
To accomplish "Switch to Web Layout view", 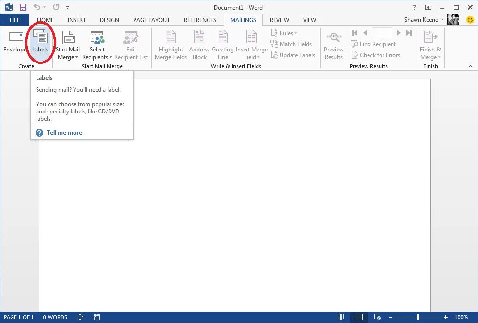I will [378, 317].
